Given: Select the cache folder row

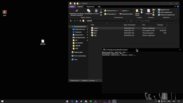Looking at the screenshot, I should click(129, 28).
